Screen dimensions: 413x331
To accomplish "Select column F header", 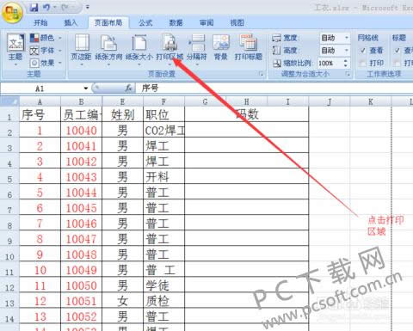I will (x=163, y=101).
